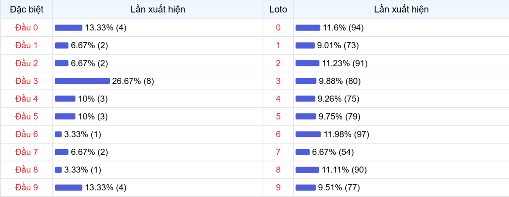Click the red Loto number 7
The image size is (509, 197).
coord(278,152)
